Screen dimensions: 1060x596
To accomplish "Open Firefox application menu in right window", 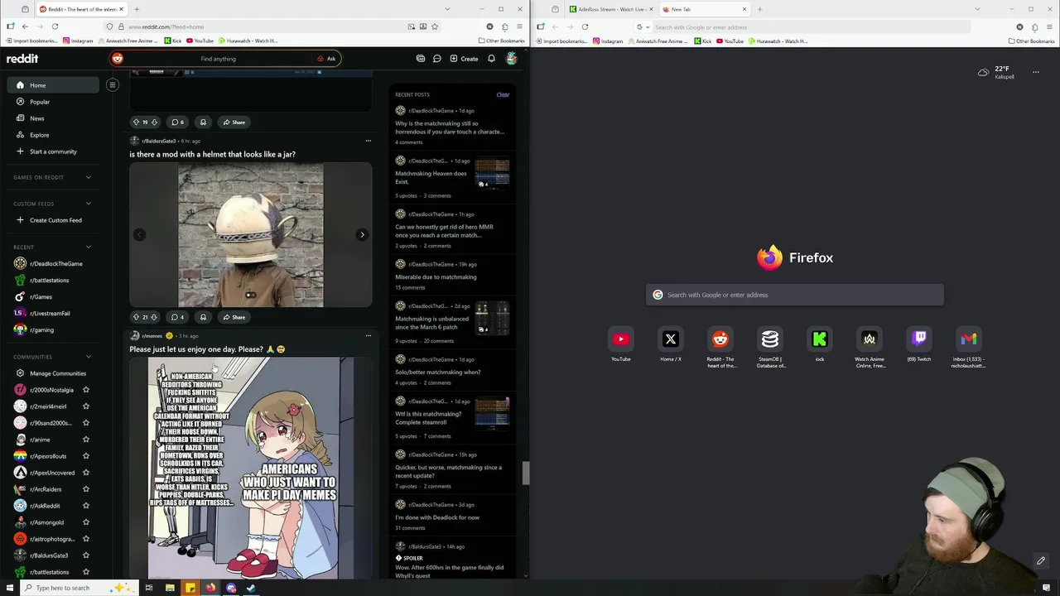I will pos(1049,26).
